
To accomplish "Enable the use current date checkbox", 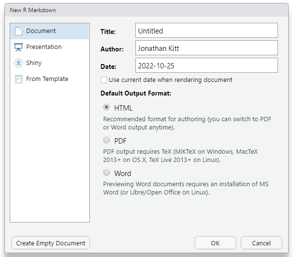I will (x=104, y=80).
